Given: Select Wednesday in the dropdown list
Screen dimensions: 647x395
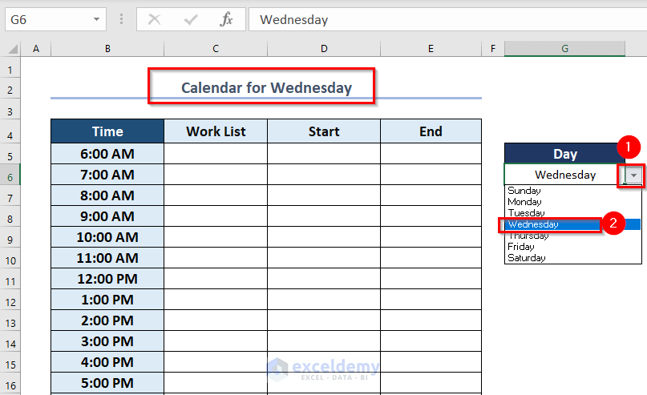Looking at the screenshot, I should click(x=533, y=224).
